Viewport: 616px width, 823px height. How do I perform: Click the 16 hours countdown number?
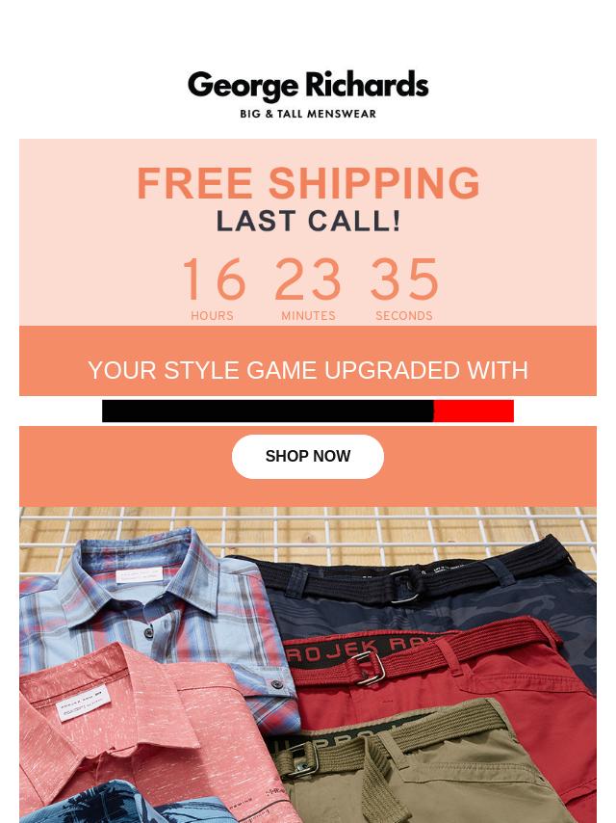tap(213, 279)
